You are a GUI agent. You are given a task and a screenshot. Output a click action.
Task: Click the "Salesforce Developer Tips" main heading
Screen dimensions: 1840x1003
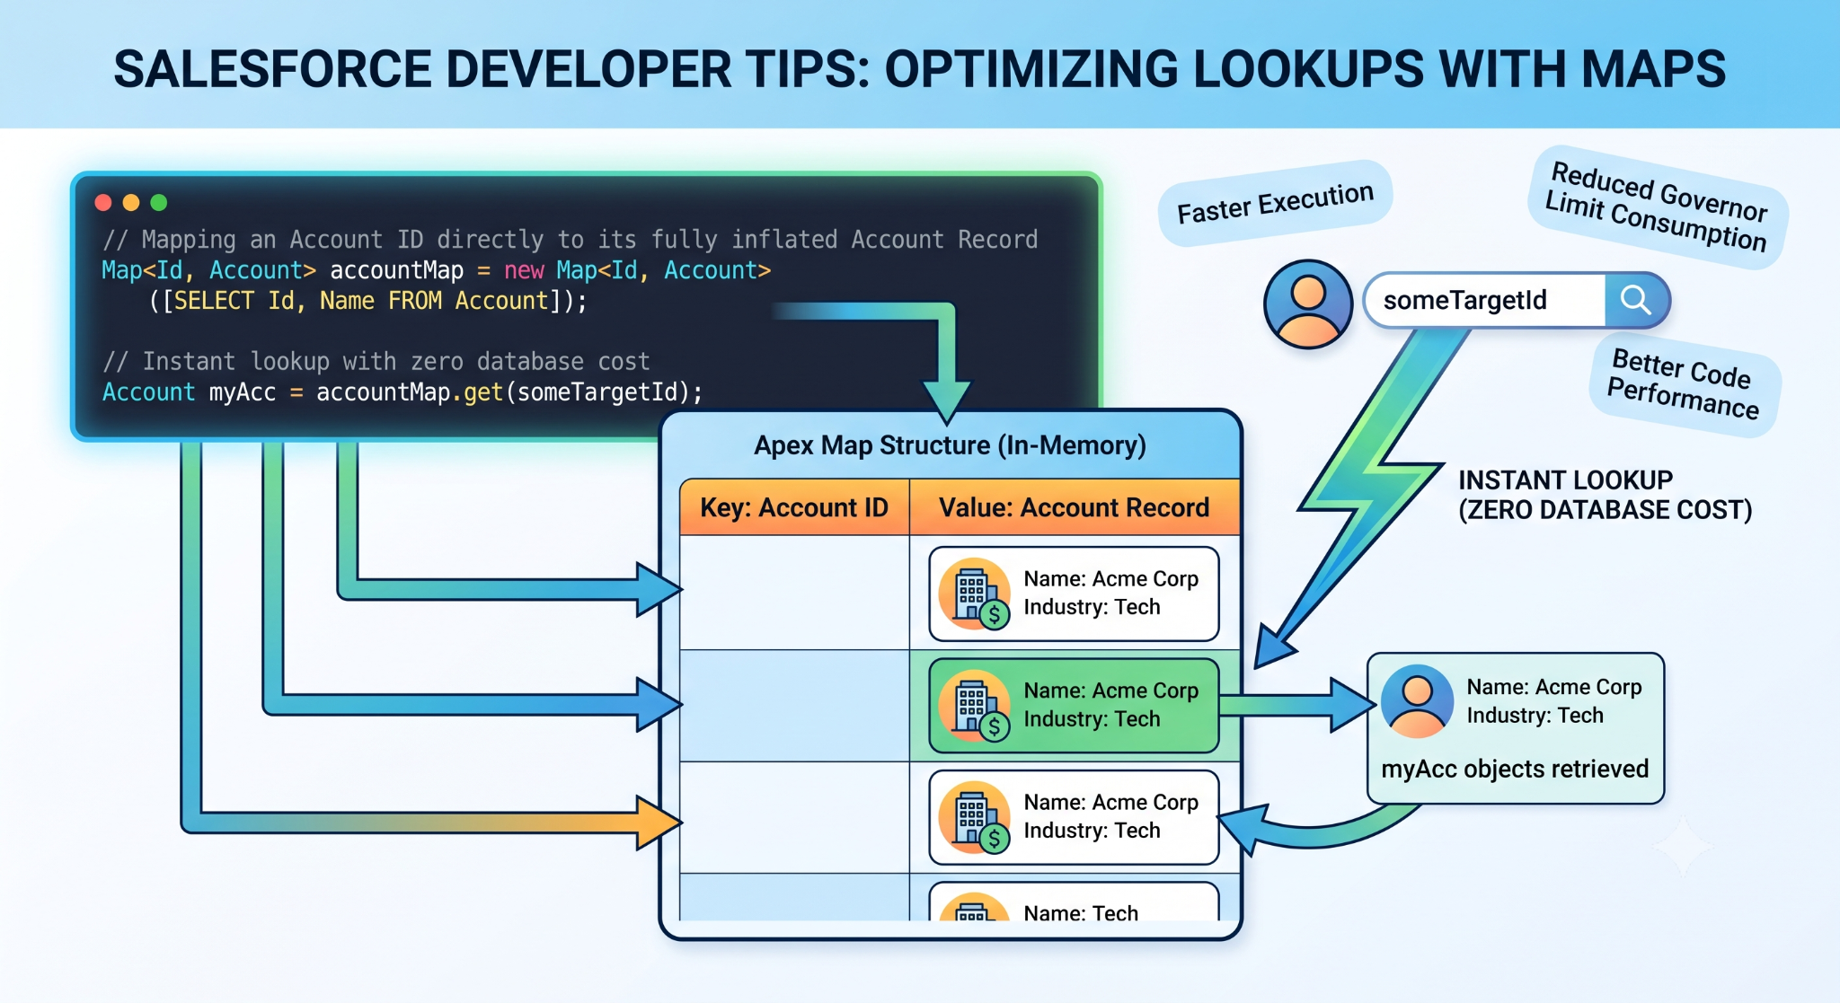[919, 69]
